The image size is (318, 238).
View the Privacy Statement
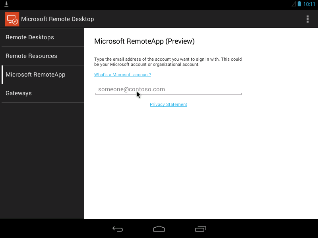[x=168, y=104]
